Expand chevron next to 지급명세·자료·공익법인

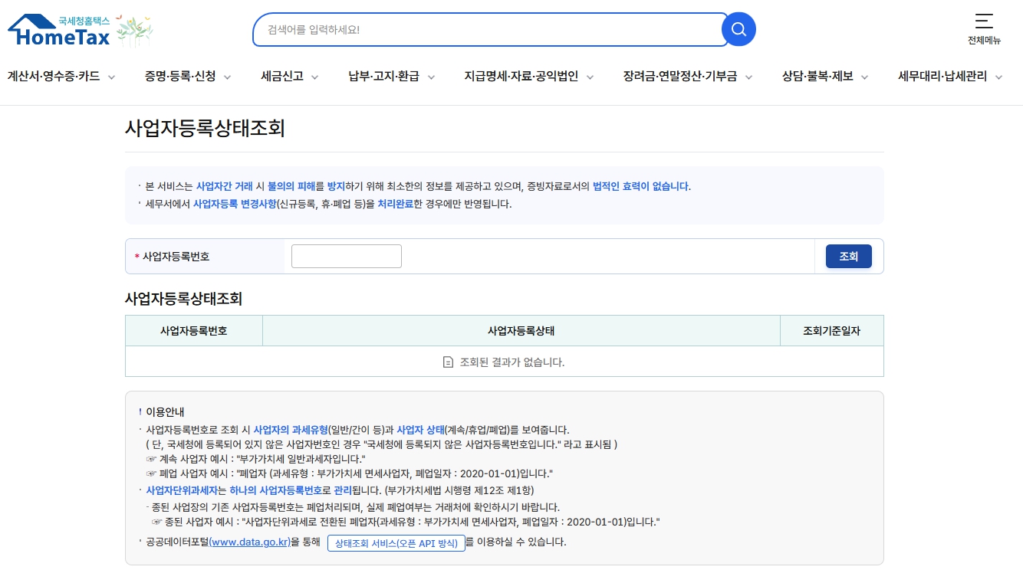coord(590,77)
